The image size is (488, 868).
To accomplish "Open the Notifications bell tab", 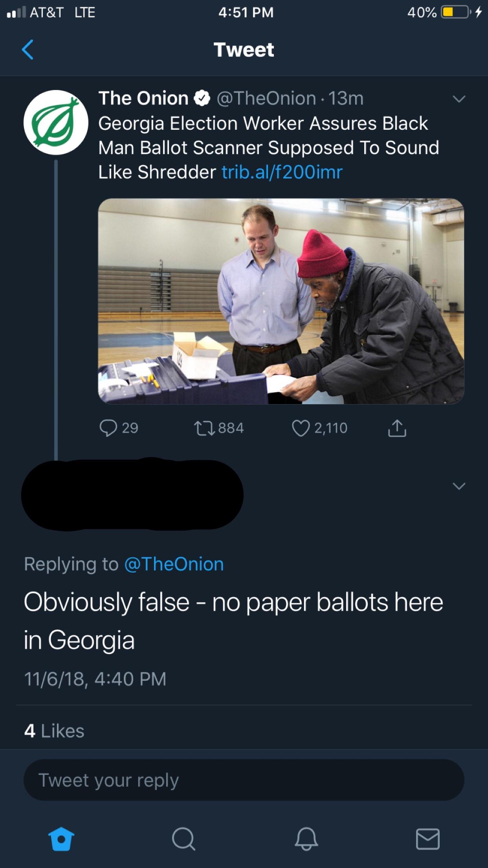I will (306, 839).
